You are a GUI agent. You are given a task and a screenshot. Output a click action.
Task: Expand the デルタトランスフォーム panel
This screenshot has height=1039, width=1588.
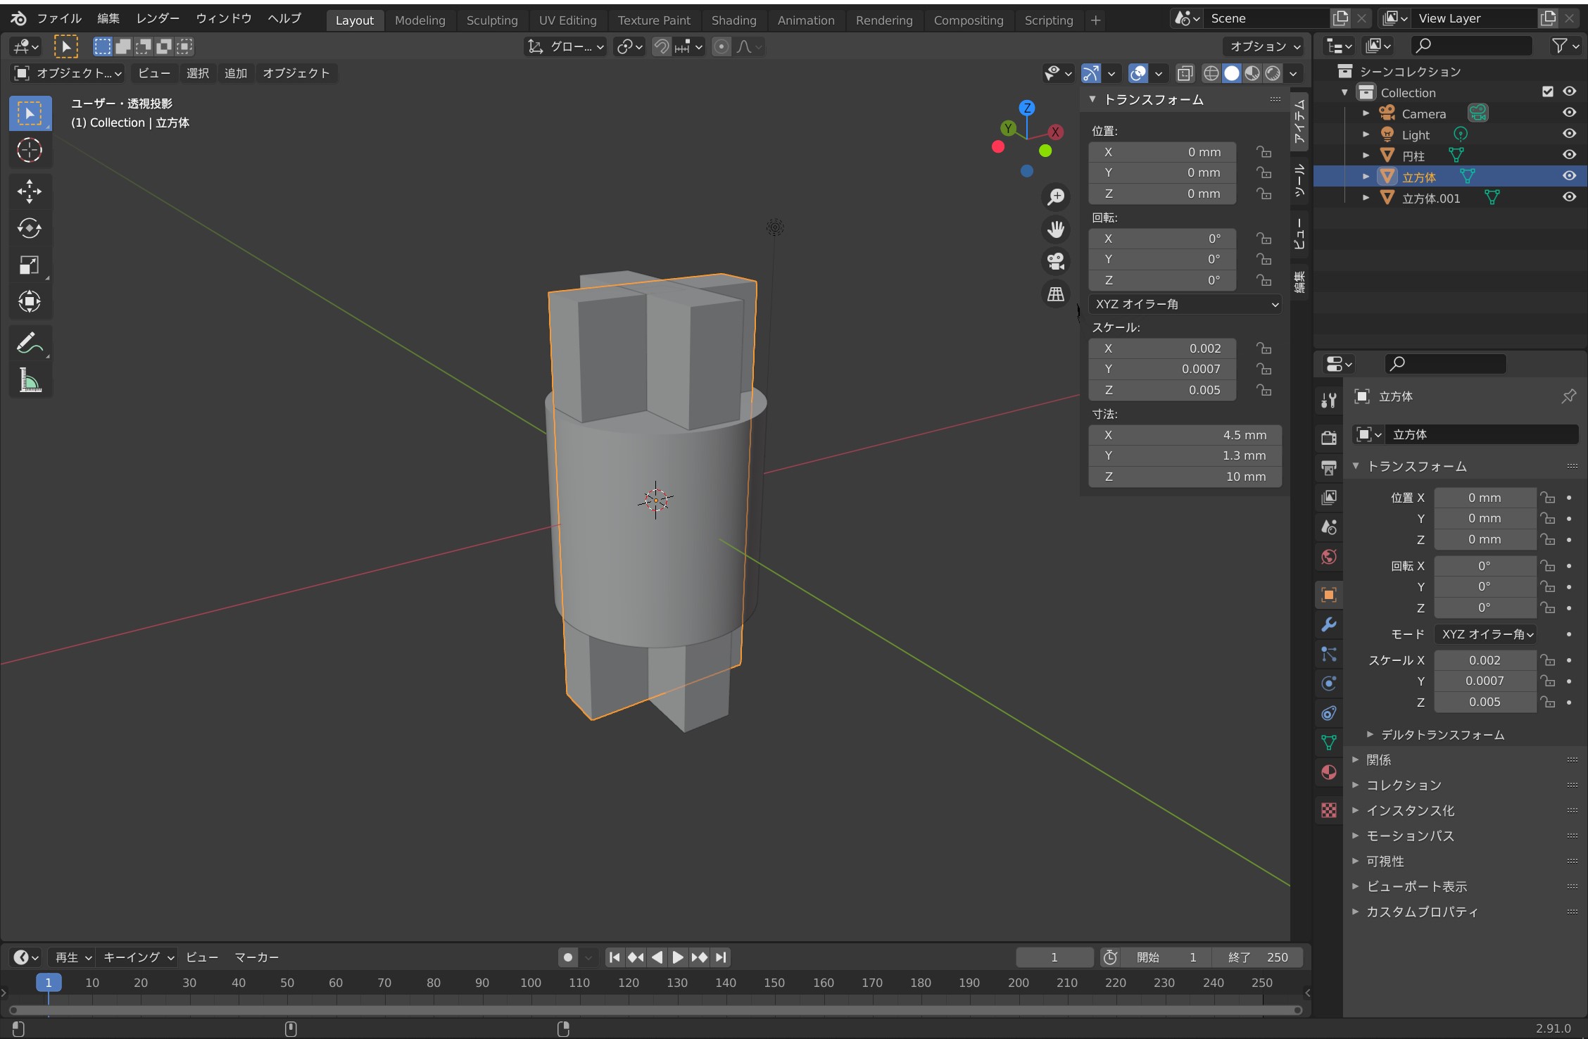pos(1435,734)
